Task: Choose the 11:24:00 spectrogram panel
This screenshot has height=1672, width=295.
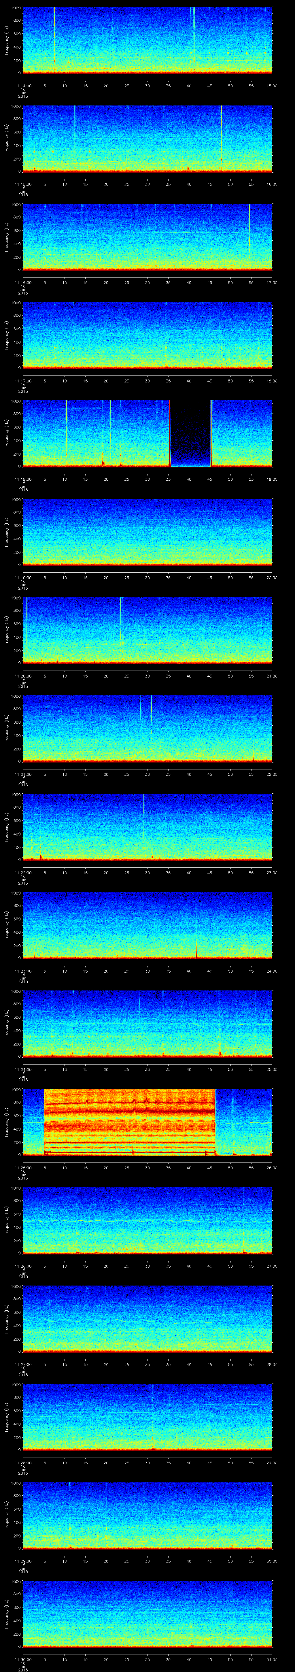Action: (148, 1024)
